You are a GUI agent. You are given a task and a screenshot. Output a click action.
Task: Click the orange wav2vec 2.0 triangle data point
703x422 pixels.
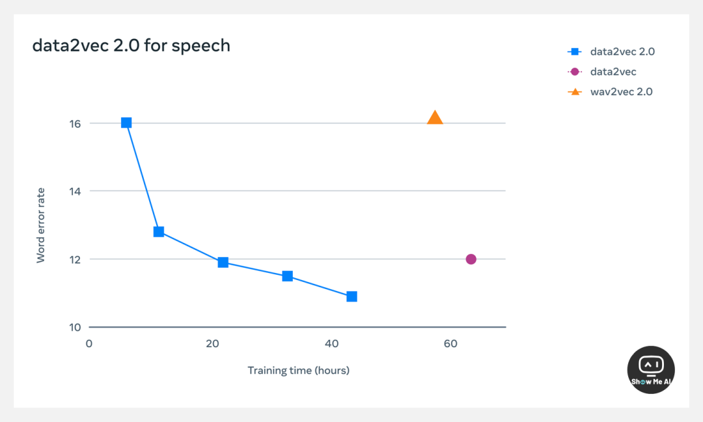435,119
